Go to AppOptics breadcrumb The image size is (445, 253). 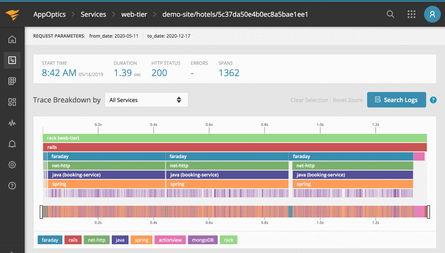pos(49,14)
